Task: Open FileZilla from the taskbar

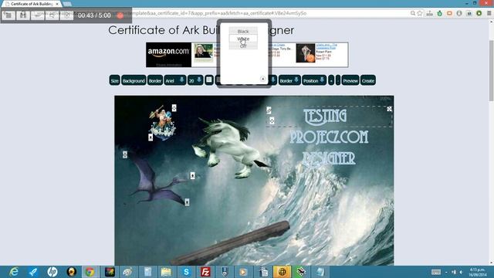Action: point(205,272)
